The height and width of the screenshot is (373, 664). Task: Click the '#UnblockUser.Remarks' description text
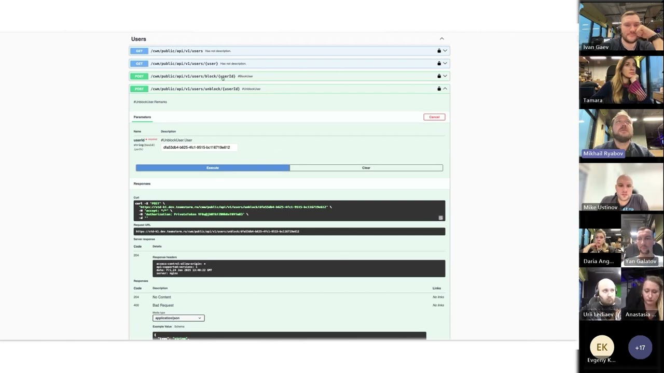tap(150, 102)
